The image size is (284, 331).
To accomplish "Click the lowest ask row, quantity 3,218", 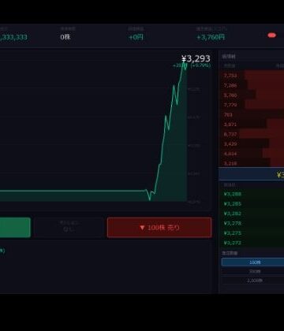I will pos(252,163).
